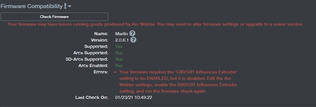Open help icon next to version 2.0.6.1
This screenshot has height=107, width=316.
tap(133, 40)
